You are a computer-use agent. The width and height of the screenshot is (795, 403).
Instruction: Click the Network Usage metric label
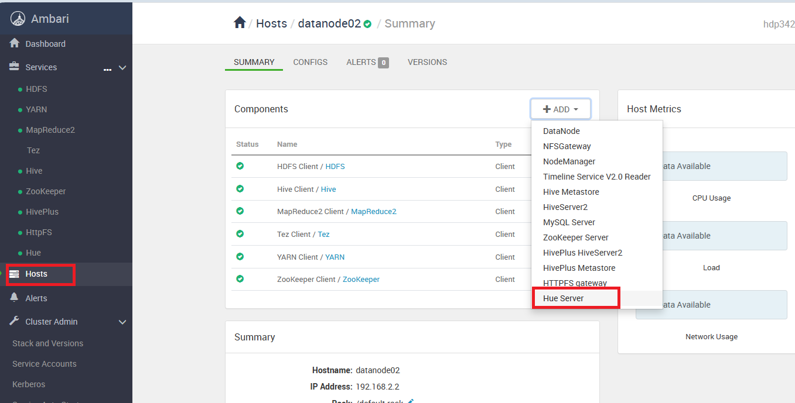[x=711, y=337]
